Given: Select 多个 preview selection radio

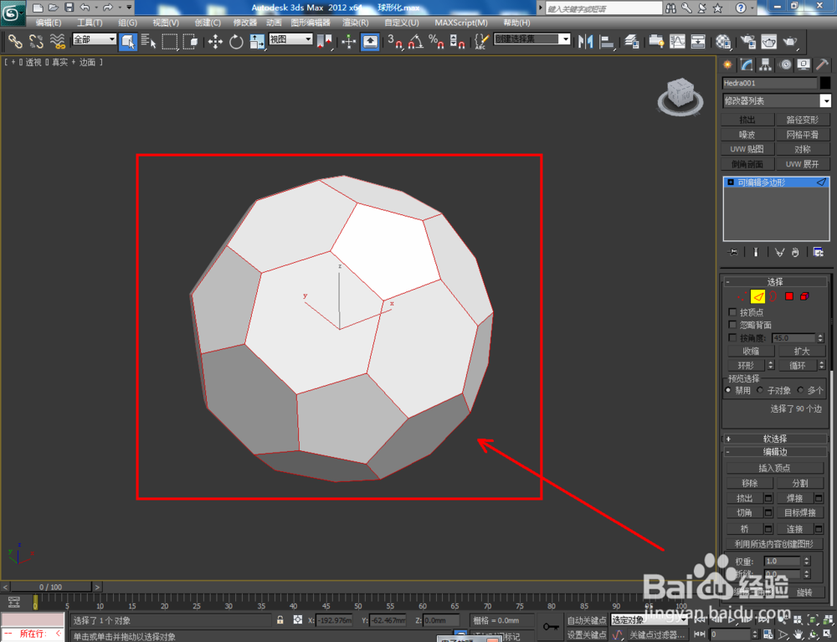Looking at the screenshot, I should click(x=800, y=390).
